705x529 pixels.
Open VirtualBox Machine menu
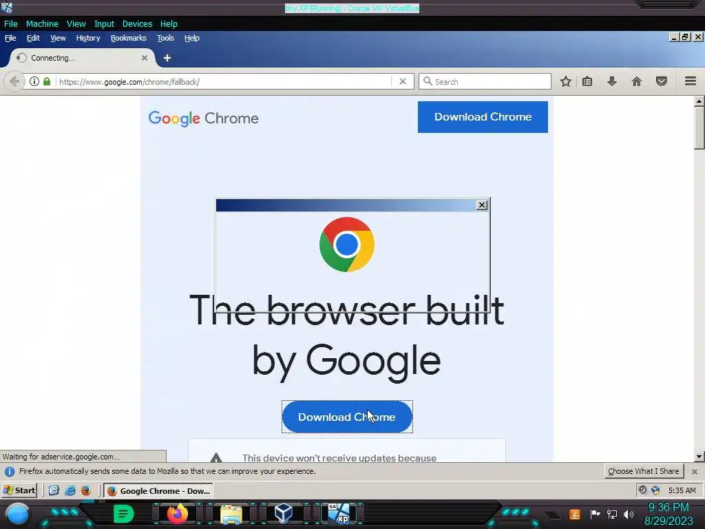(x=42, y=24)
